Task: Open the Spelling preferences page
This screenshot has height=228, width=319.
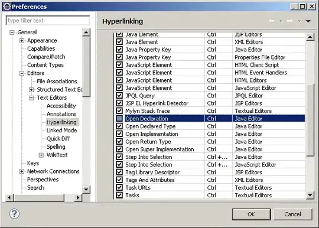Action: (x=56, y=146)
